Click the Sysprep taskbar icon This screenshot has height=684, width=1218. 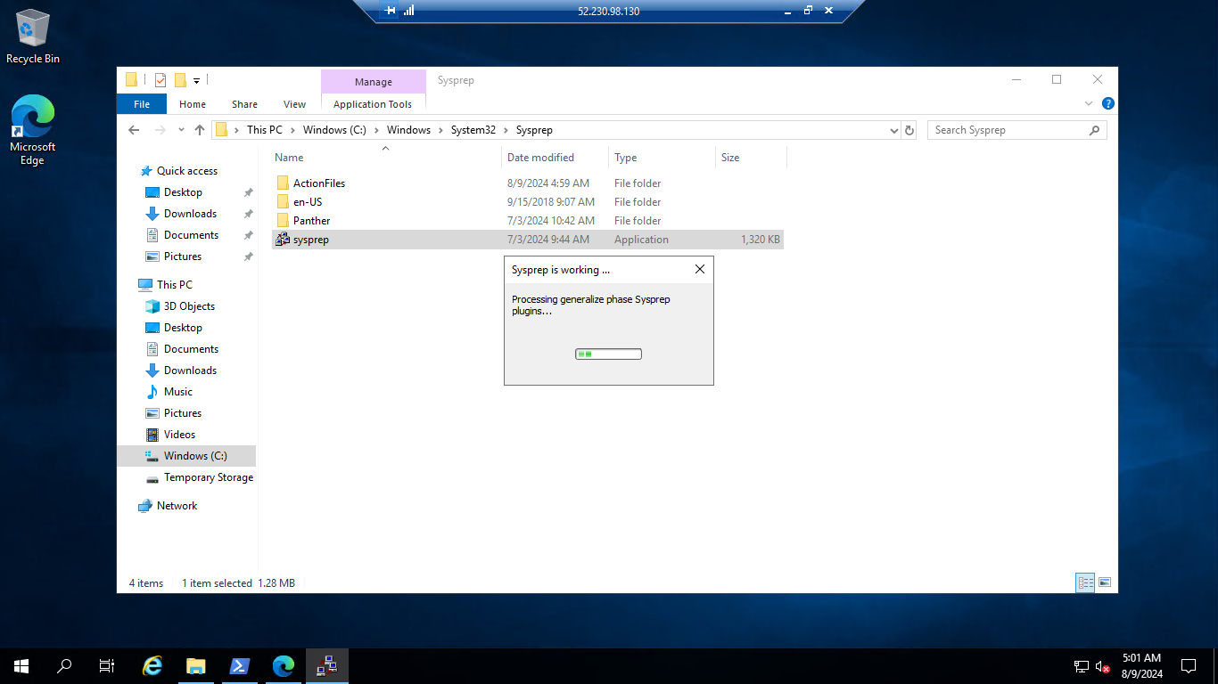click(x=326, y=665)
